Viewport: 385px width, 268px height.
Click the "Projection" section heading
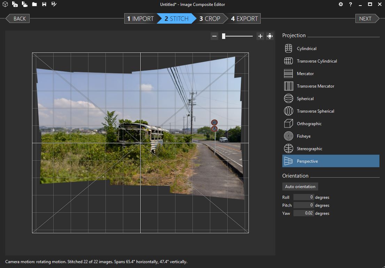[x=294, y=35]
